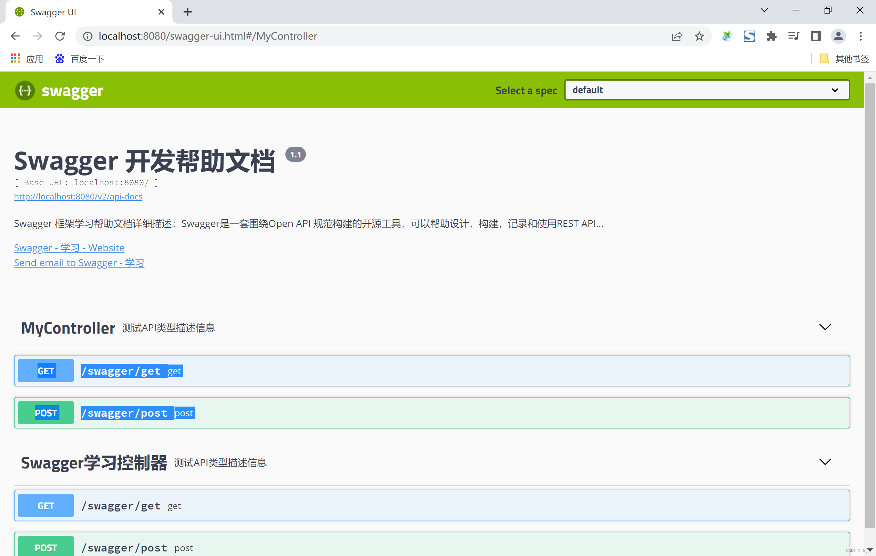Open the Apps grid bookmark icon
Image resolution: width=876 pixels, height=556 pixels.
(15, 58)
